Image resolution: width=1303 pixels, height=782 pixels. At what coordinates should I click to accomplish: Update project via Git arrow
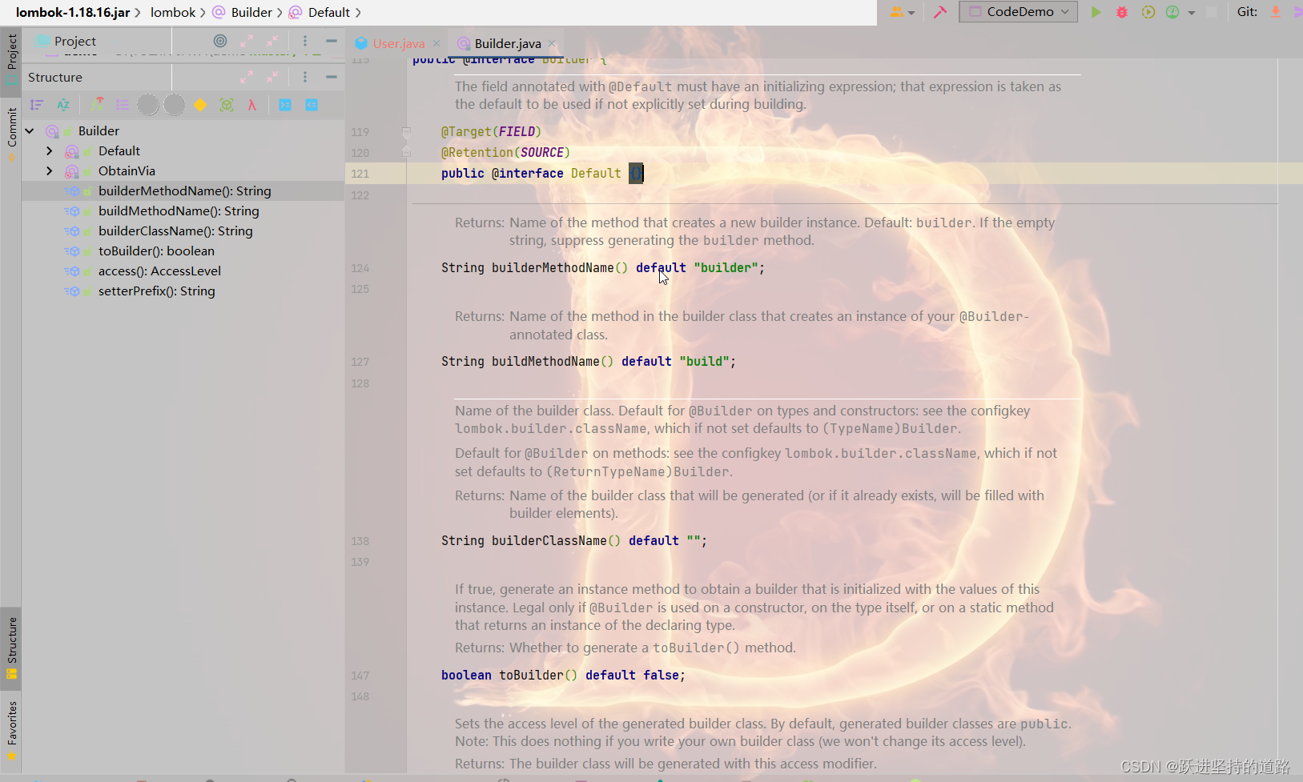pyautogui.click(x=1276, y=12)
